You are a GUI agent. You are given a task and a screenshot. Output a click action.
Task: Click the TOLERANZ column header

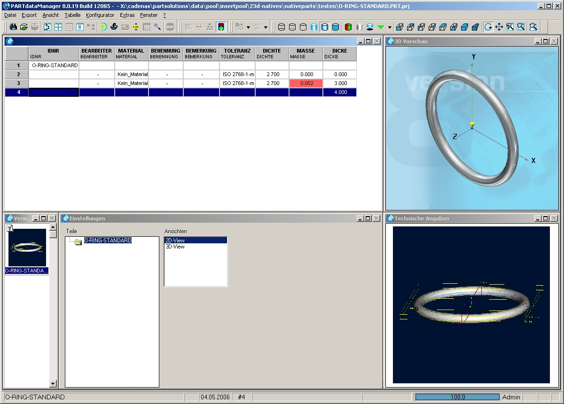point(237,54)
